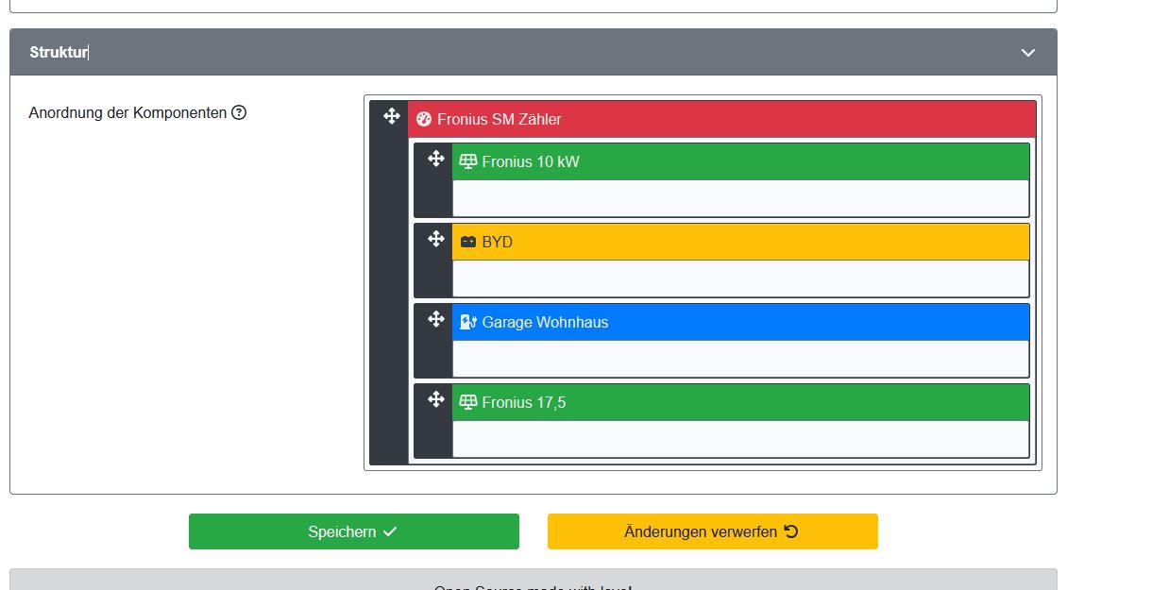Viewport: 1152px width, 590px height.
Task: Click checkmark icon on Speichern button
Action: coord(390,531)
